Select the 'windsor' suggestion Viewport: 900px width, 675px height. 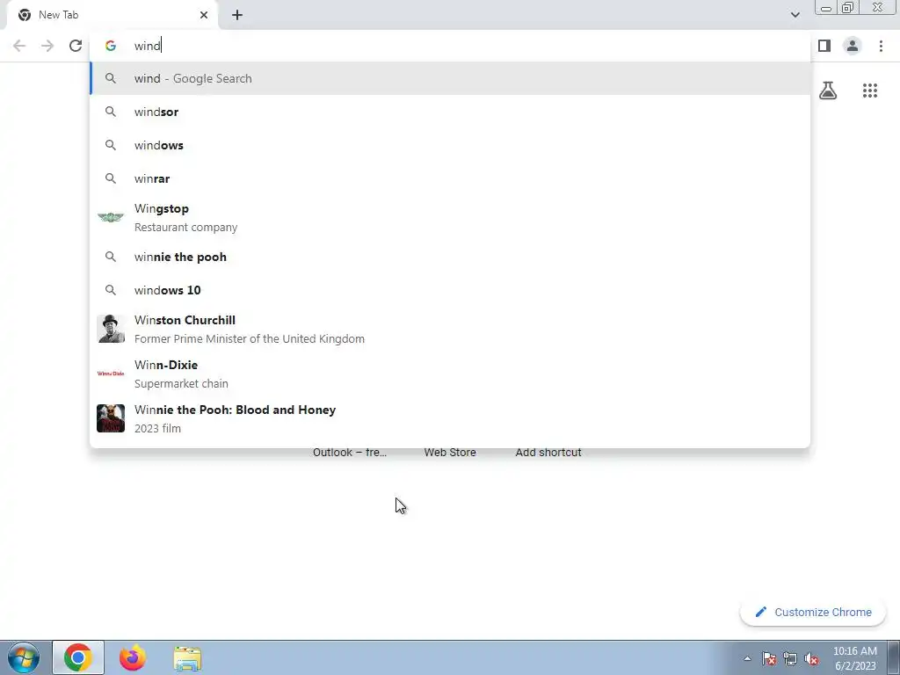[x=450, y=112]
